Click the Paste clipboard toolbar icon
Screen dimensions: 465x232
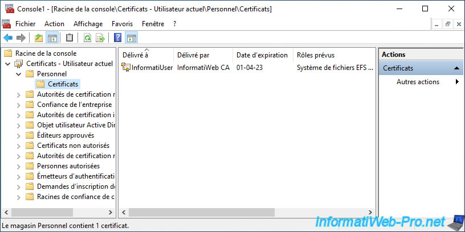pos(70,38)
